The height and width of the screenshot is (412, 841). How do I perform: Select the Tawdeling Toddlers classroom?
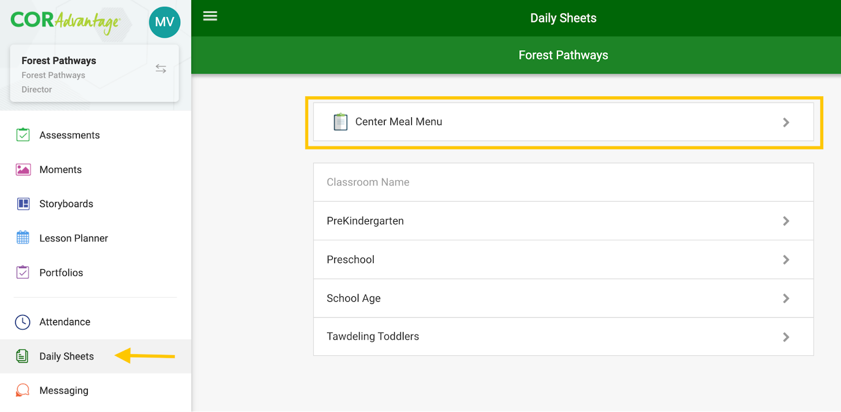[x=563, y=337]
